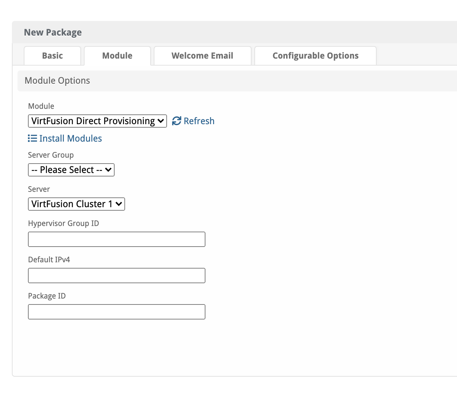The image size is (457, 399).
Task: Select the Package ID input box
Action: 117,312
